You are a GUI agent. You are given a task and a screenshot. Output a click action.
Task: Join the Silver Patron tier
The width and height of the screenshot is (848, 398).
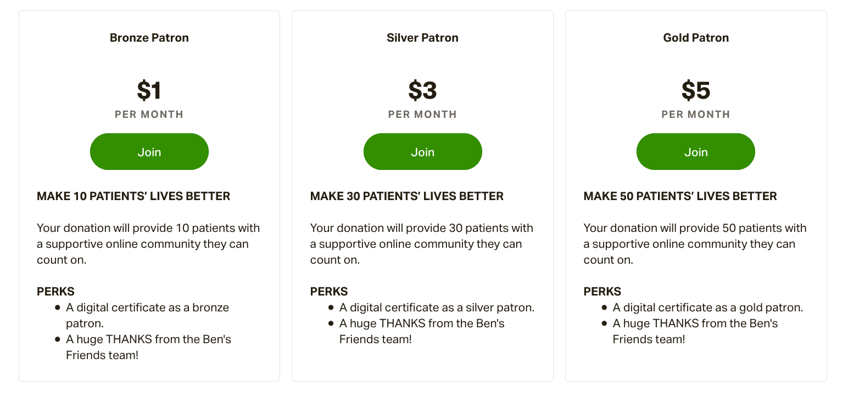422,152
